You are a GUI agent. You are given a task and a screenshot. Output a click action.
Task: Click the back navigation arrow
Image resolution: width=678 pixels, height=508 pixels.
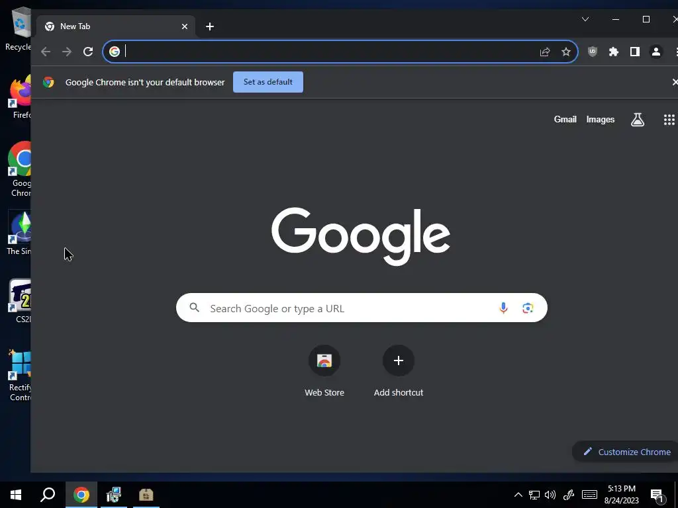(x=46, y=52)
